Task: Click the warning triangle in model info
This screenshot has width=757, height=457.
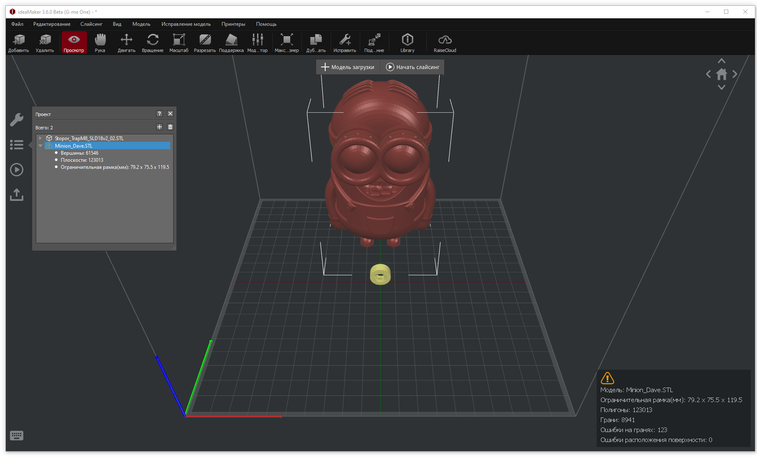Action: (x=608, y=378)
